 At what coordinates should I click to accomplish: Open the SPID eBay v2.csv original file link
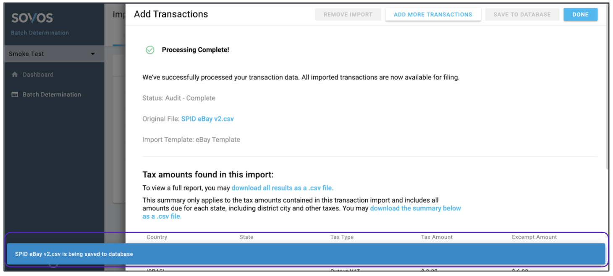tap(207, 119)
